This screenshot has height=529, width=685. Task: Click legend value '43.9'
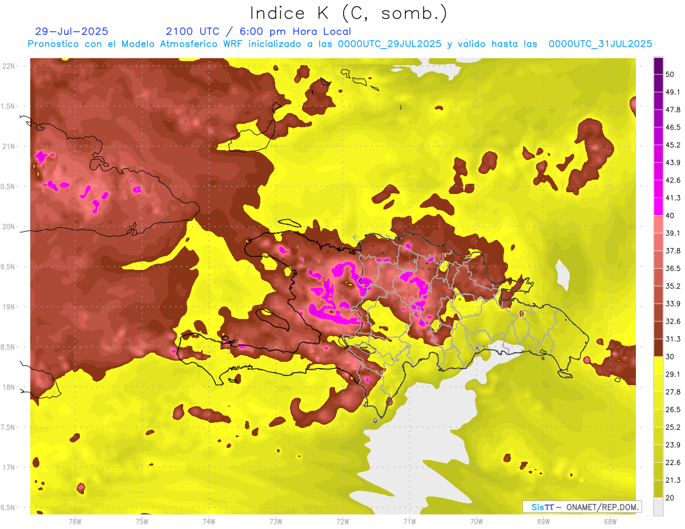673,163
